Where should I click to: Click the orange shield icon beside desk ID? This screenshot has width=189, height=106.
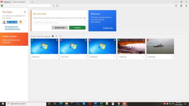21,22
